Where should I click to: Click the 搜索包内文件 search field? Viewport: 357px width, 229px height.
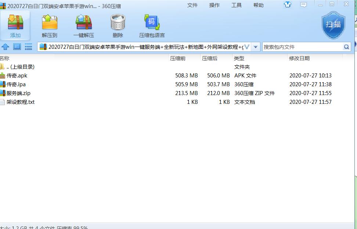301,47
